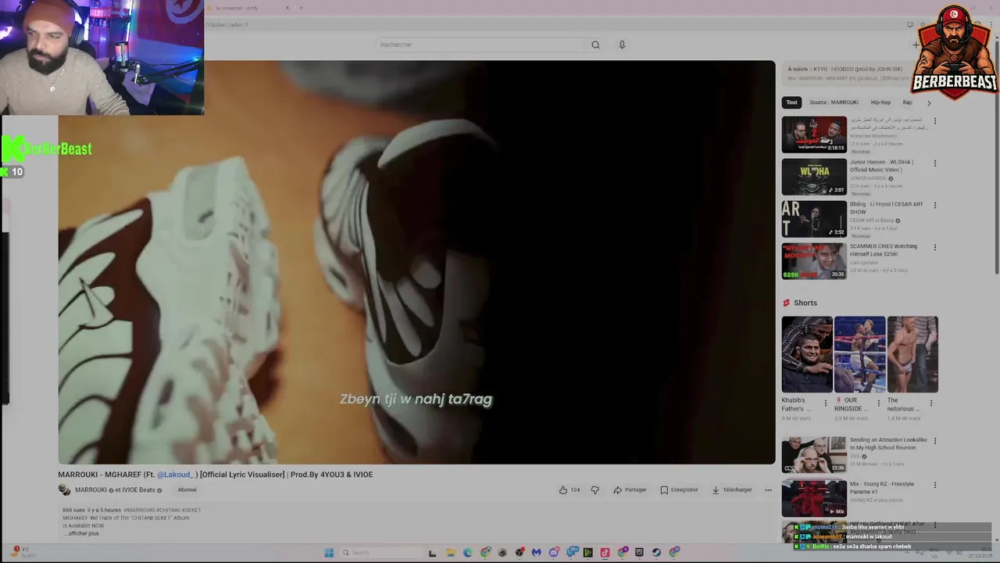Select the Rap filter chip
This screenshot has width=1000, height=563.
(908, 102)
